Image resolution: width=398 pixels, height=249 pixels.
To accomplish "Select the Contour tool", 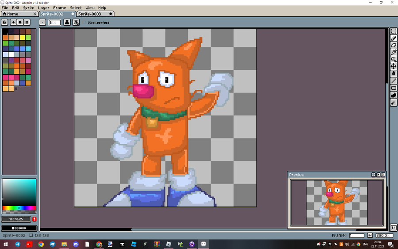I will 394,95.
